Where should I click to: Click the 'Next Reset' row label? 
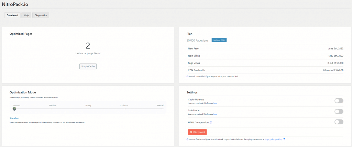click(194, 48)
